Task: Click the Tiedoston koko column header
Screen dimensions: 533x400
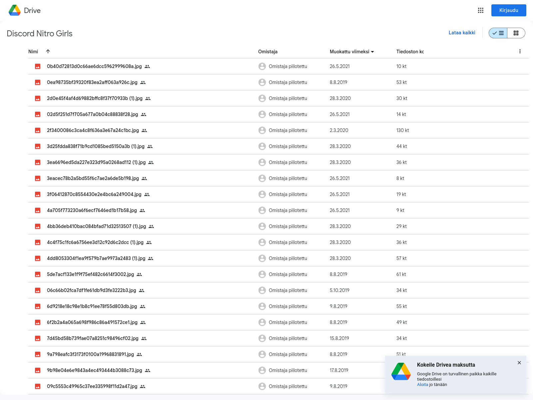Action: [410, 52]
